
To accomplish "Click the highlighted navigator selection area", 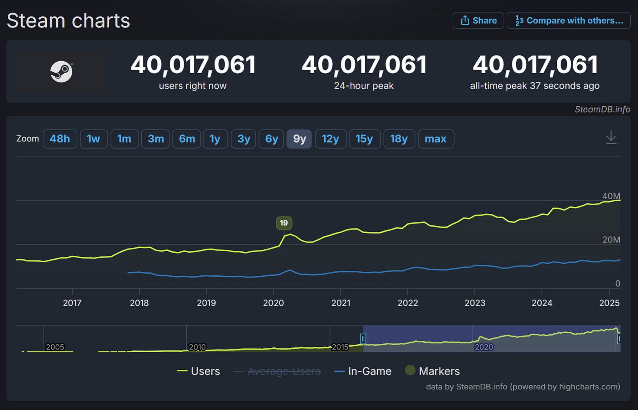I will pyautogui.click(x=491, y=339).
